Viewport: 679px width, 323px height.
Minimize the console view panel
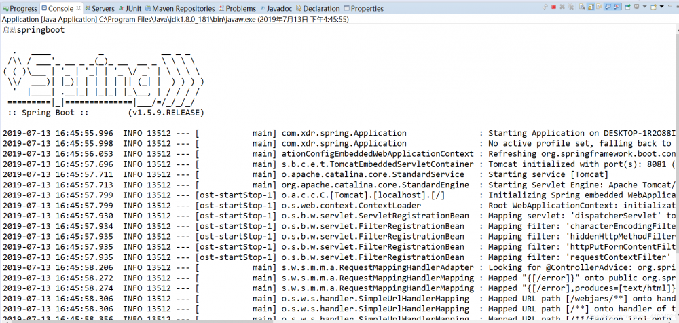click(670, 6)
